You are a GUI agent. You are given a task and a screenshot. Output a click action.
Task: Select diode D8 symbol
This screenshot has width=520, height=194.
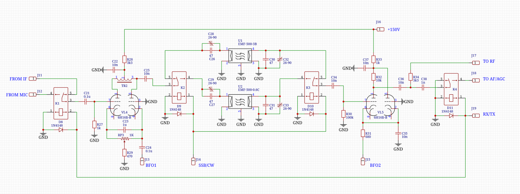(x=61, y=130)
